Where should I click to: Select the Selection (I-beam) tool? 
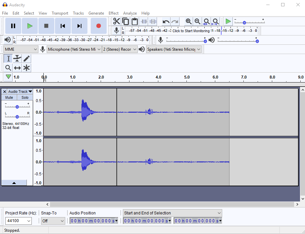[x=8, y=59]
